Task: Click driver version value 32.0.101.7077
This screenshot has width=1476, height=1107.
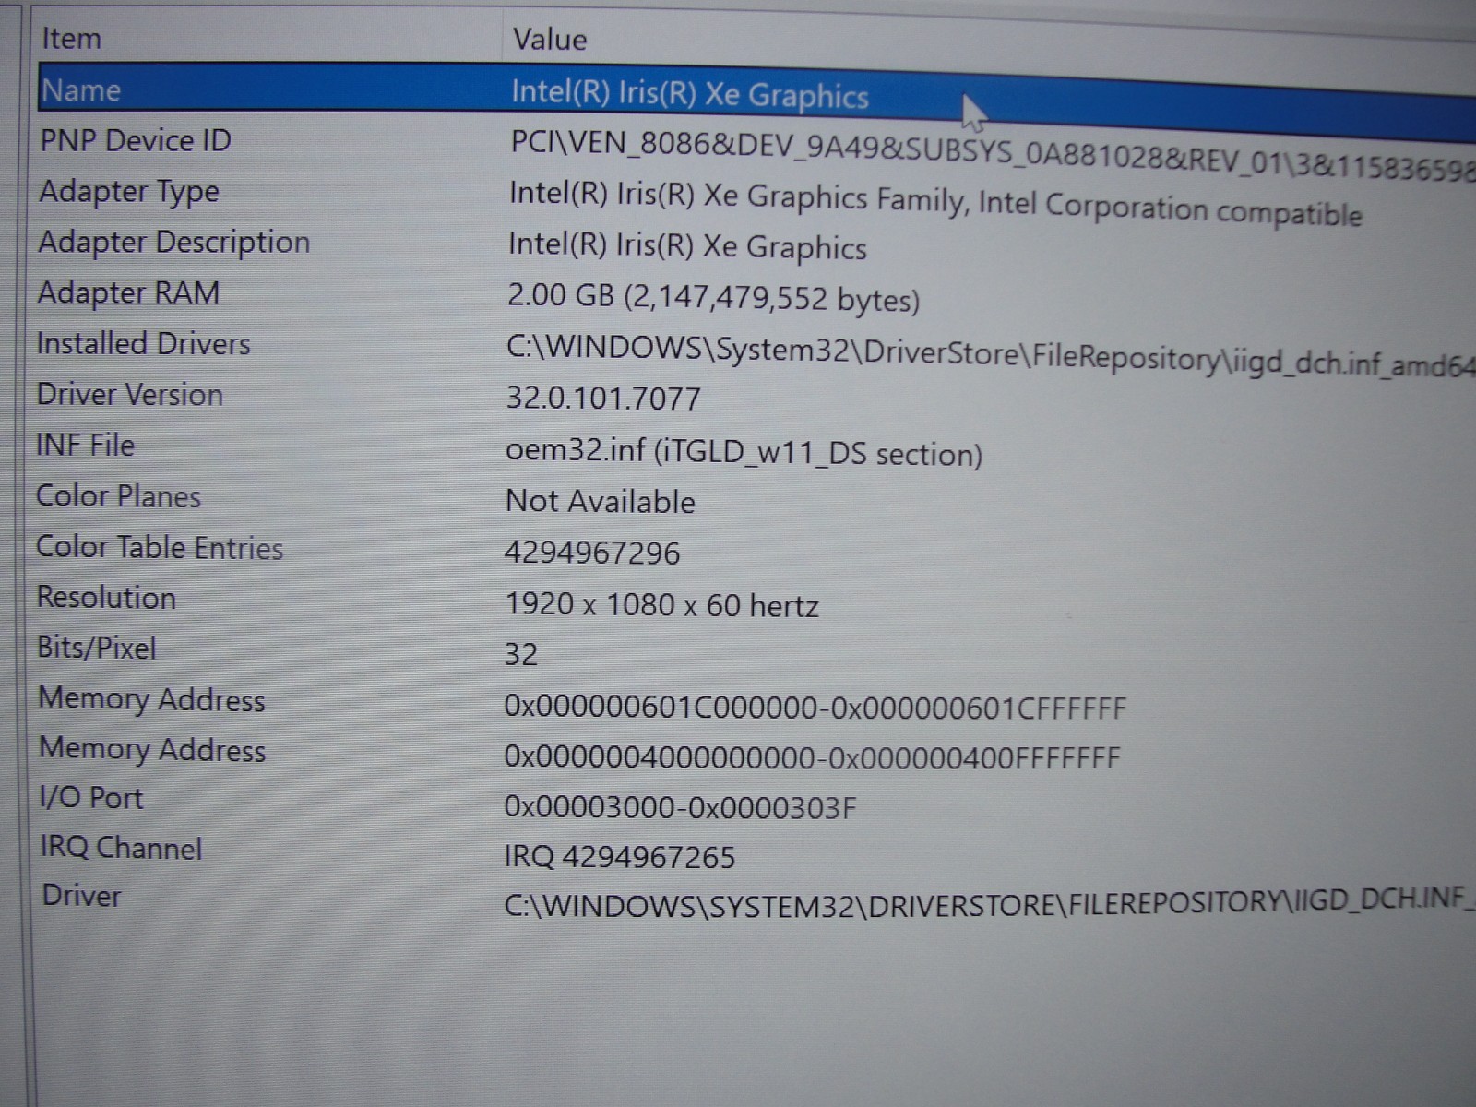Action: (x=603, y=398)
